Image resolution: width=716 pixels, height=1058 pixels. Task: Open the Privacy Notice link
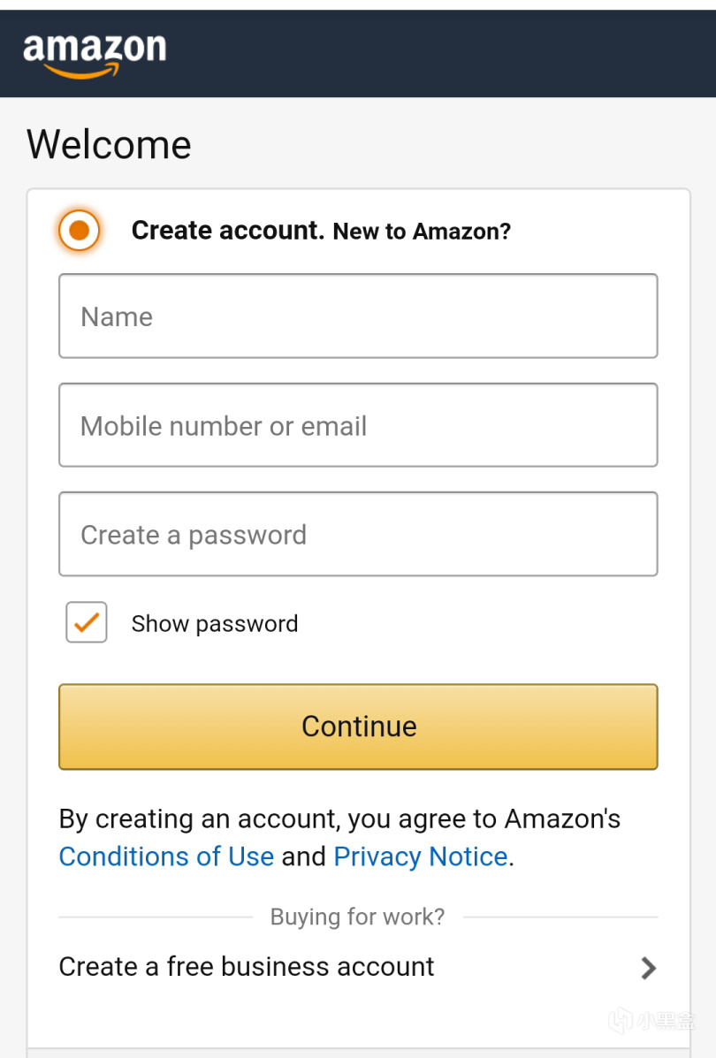(421, 856)
